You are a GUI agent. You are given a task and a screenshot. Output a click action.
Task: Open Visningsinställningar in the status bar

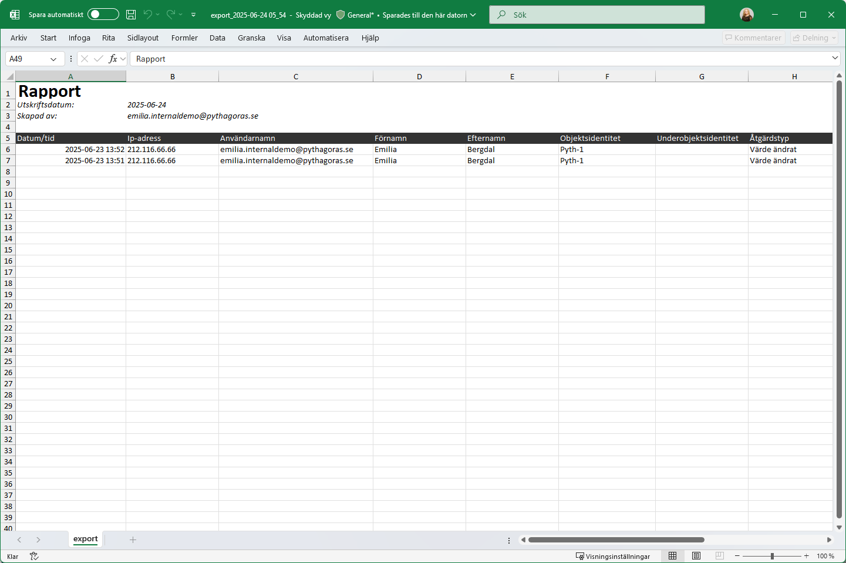(x=612, y=556)
